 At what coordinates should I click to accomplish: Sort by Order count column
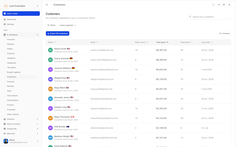coord(141,42)
